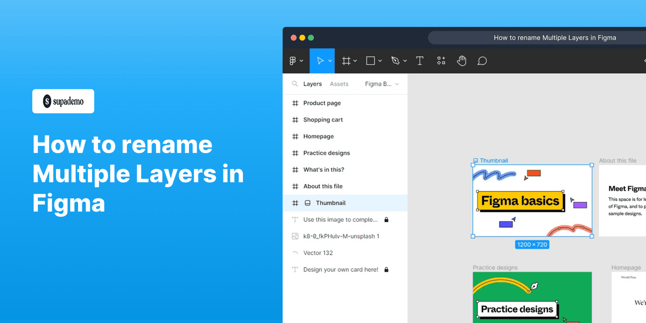Select the Hand tool
646x323 pixels.
coord(461,60)
